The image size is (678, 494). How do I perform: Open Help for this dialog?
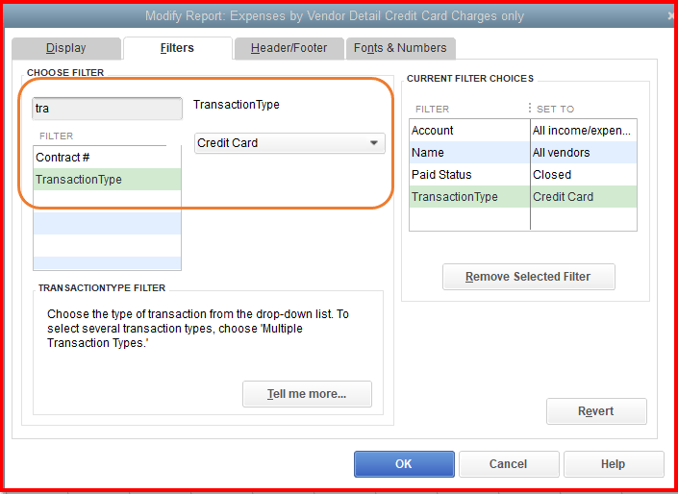point(614,464)
